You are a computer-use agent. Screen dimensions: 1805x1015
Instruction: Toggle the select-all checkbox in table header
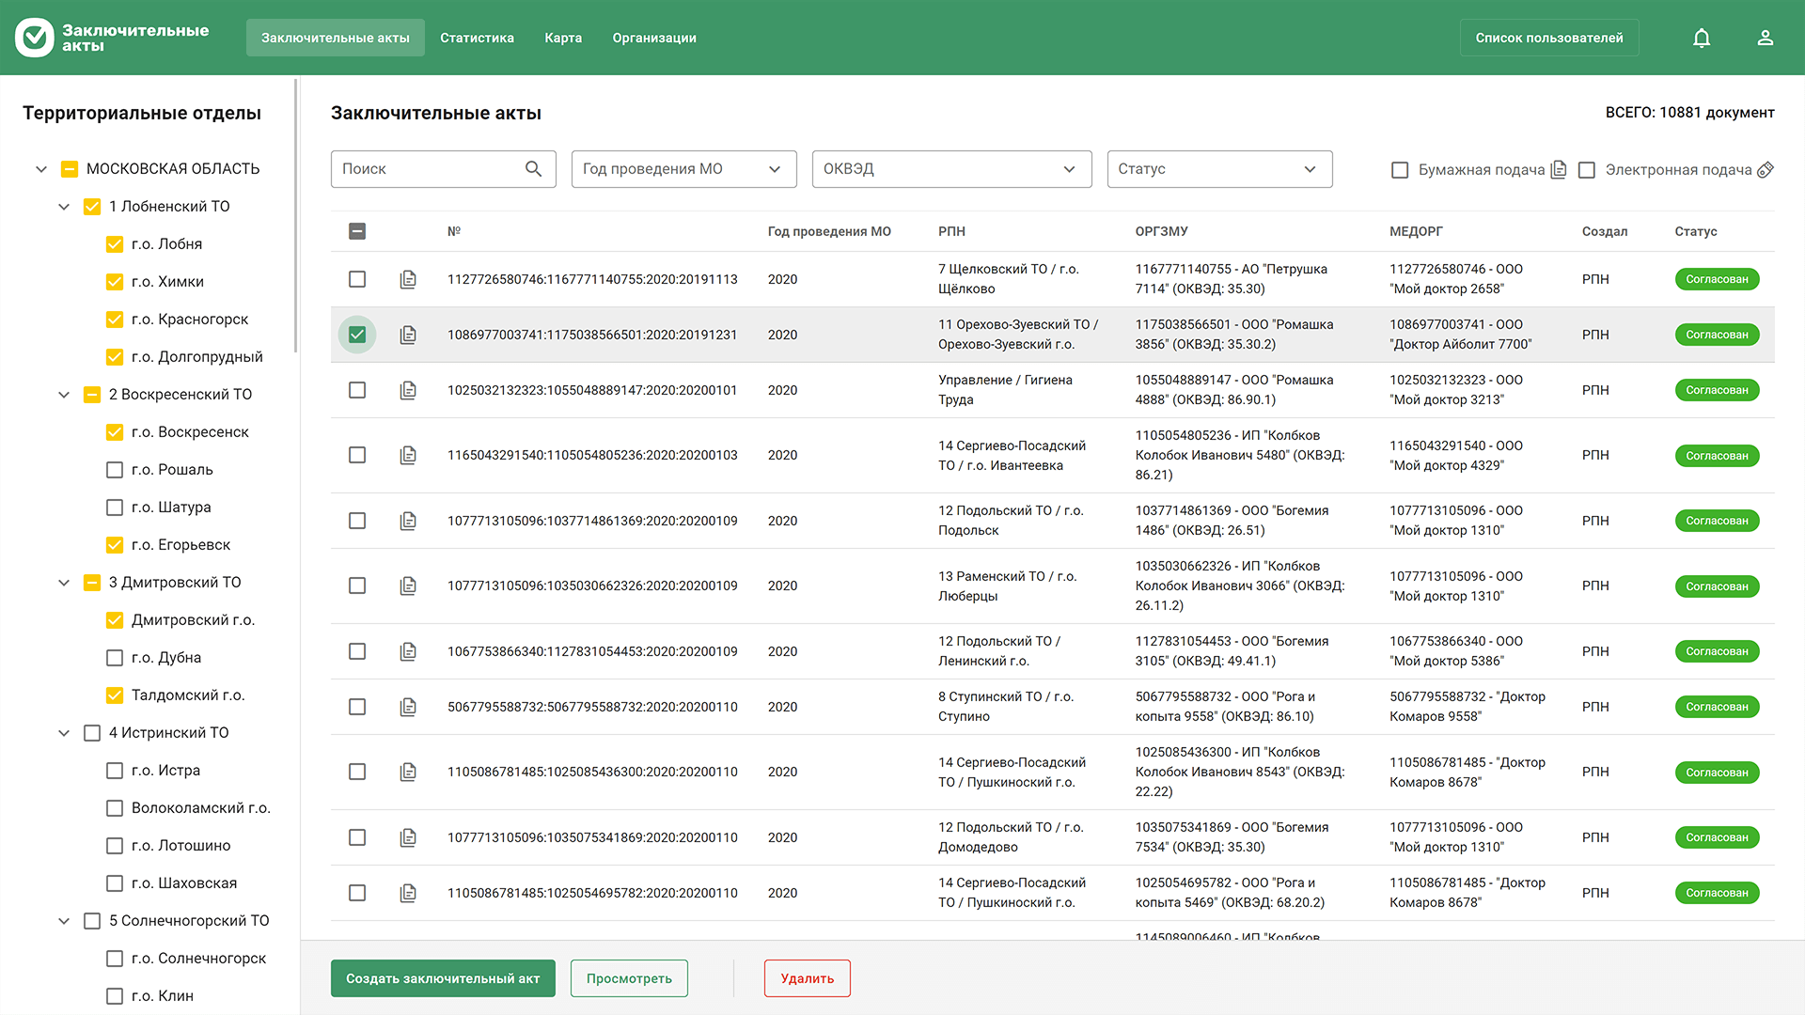[x=357, y=231]
